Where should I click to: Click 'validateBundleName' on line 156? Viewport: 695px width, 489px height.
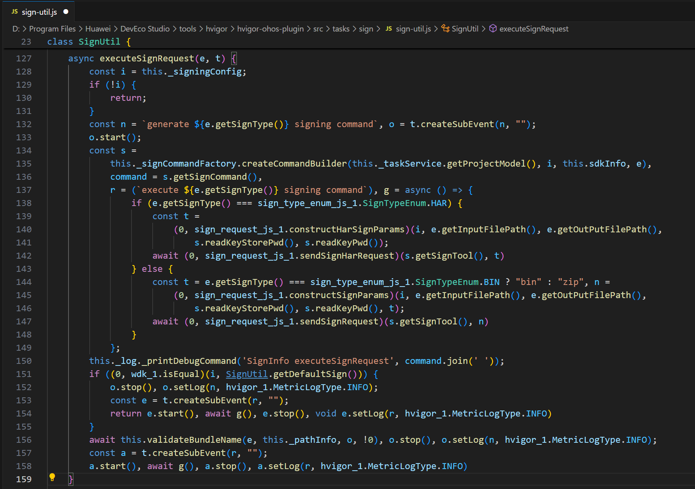(194, 440)
